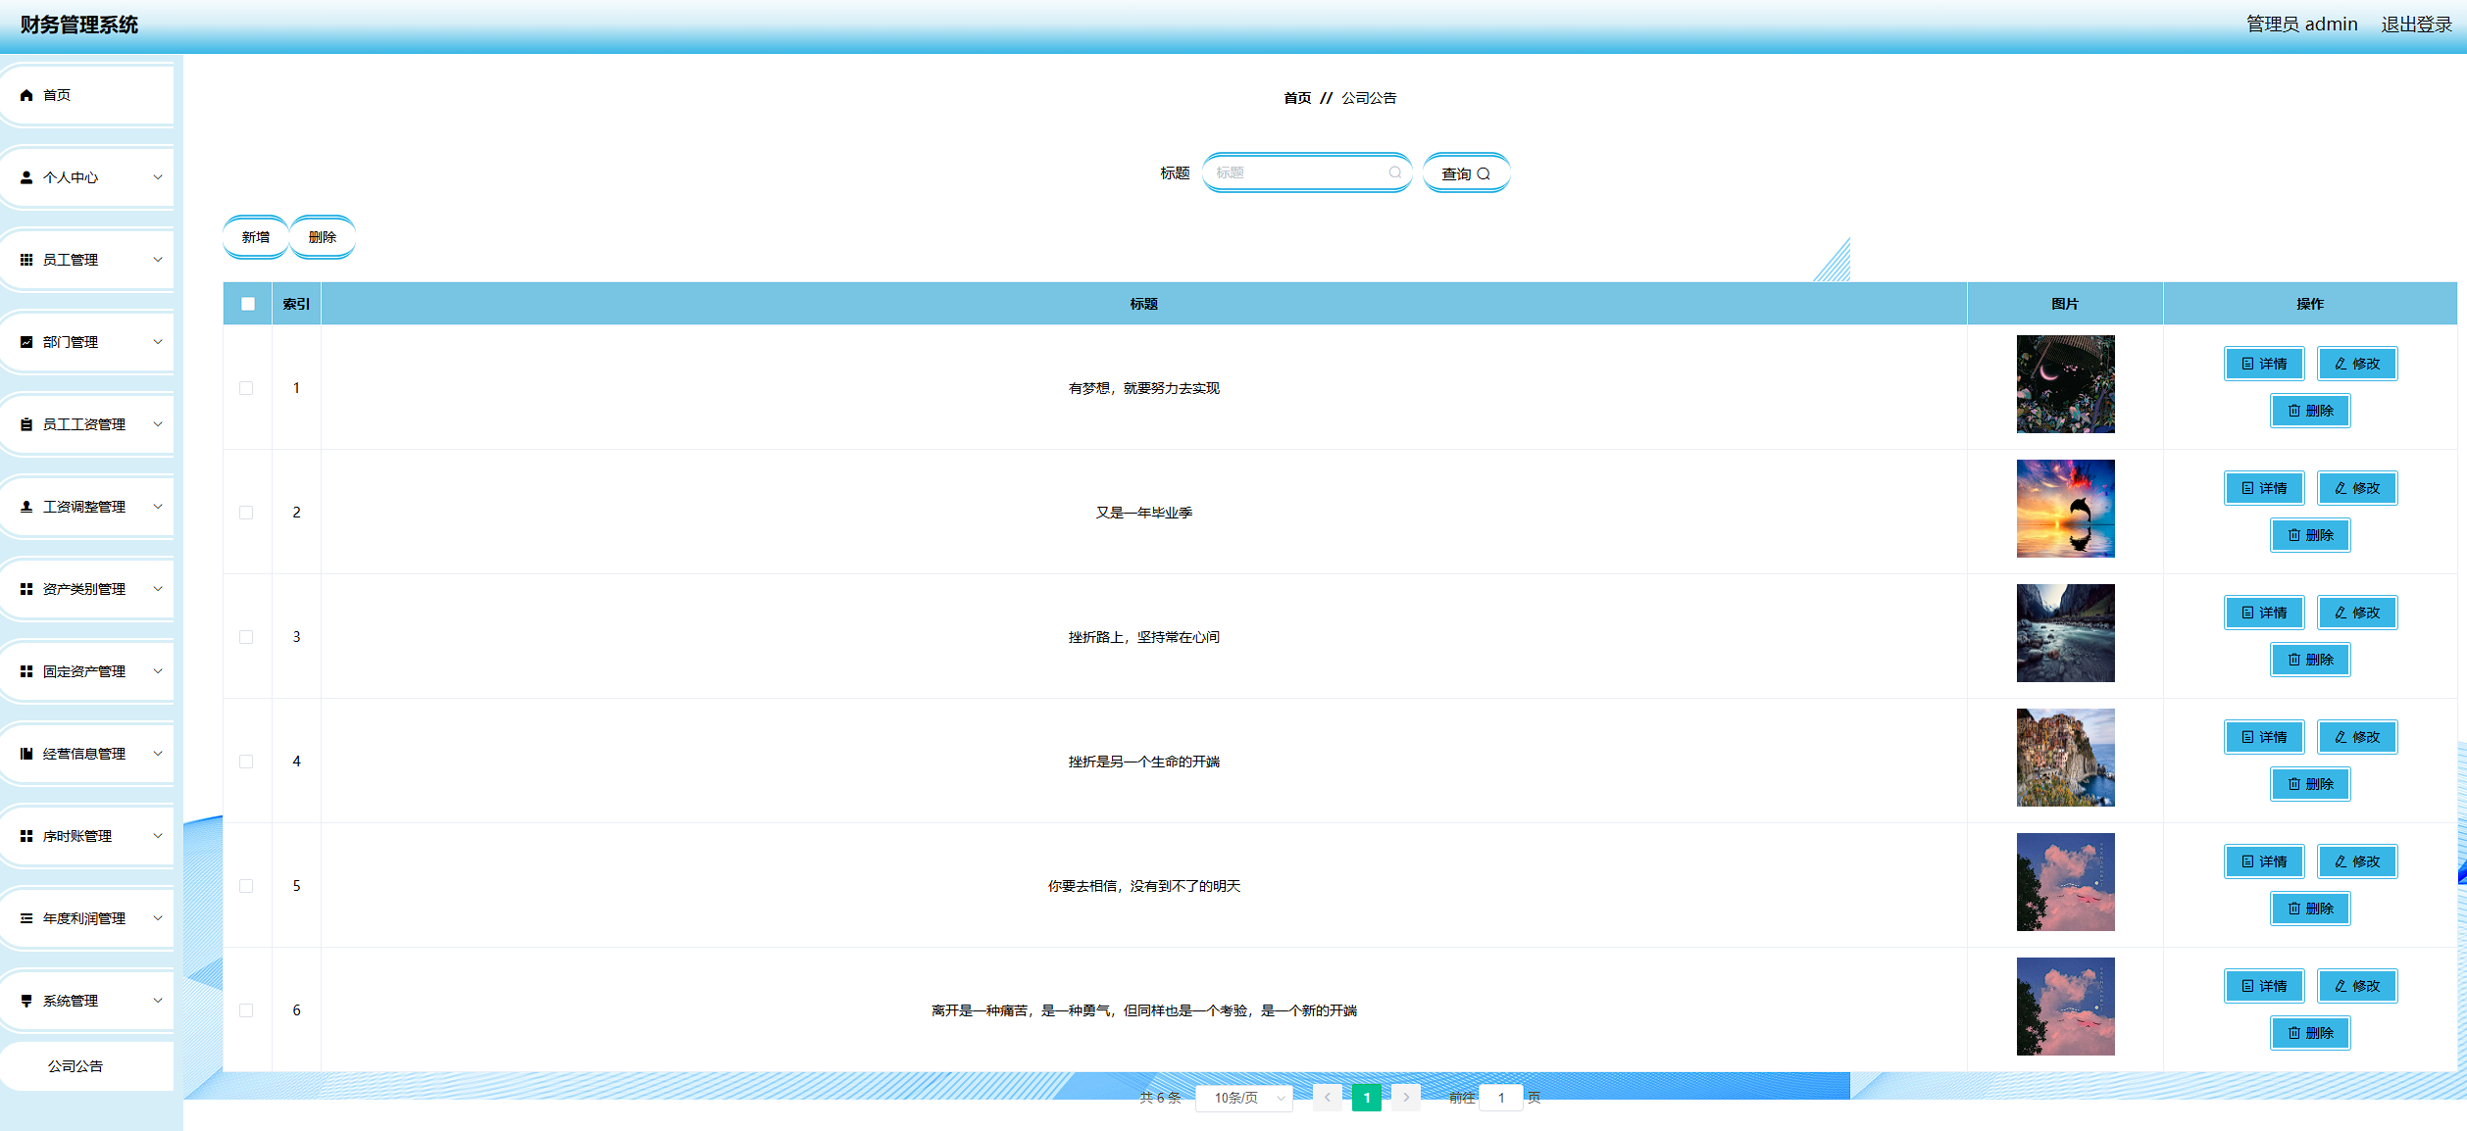2467x1131 pixels.
Task: Expand the 部门管理 menu chevron
Action: (158, 342)
